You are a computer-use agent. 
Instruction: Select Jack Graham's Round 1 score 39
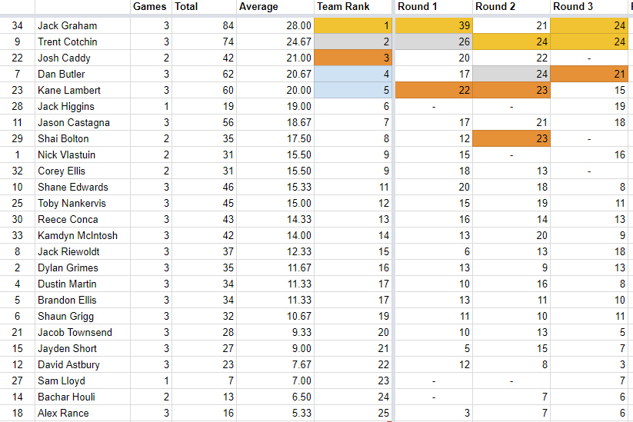(433, 26)
